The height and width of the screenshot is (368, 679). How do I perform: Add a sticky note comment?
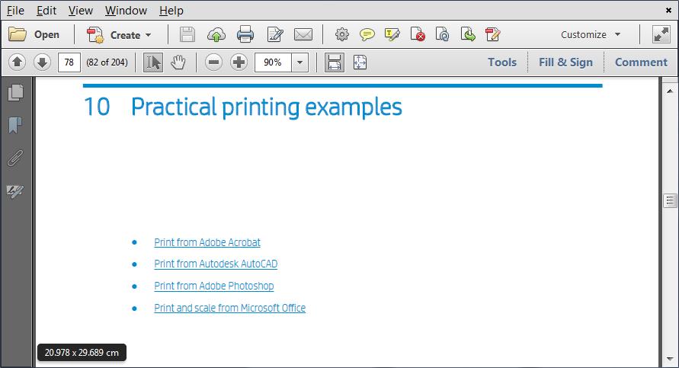coord(367,34)
